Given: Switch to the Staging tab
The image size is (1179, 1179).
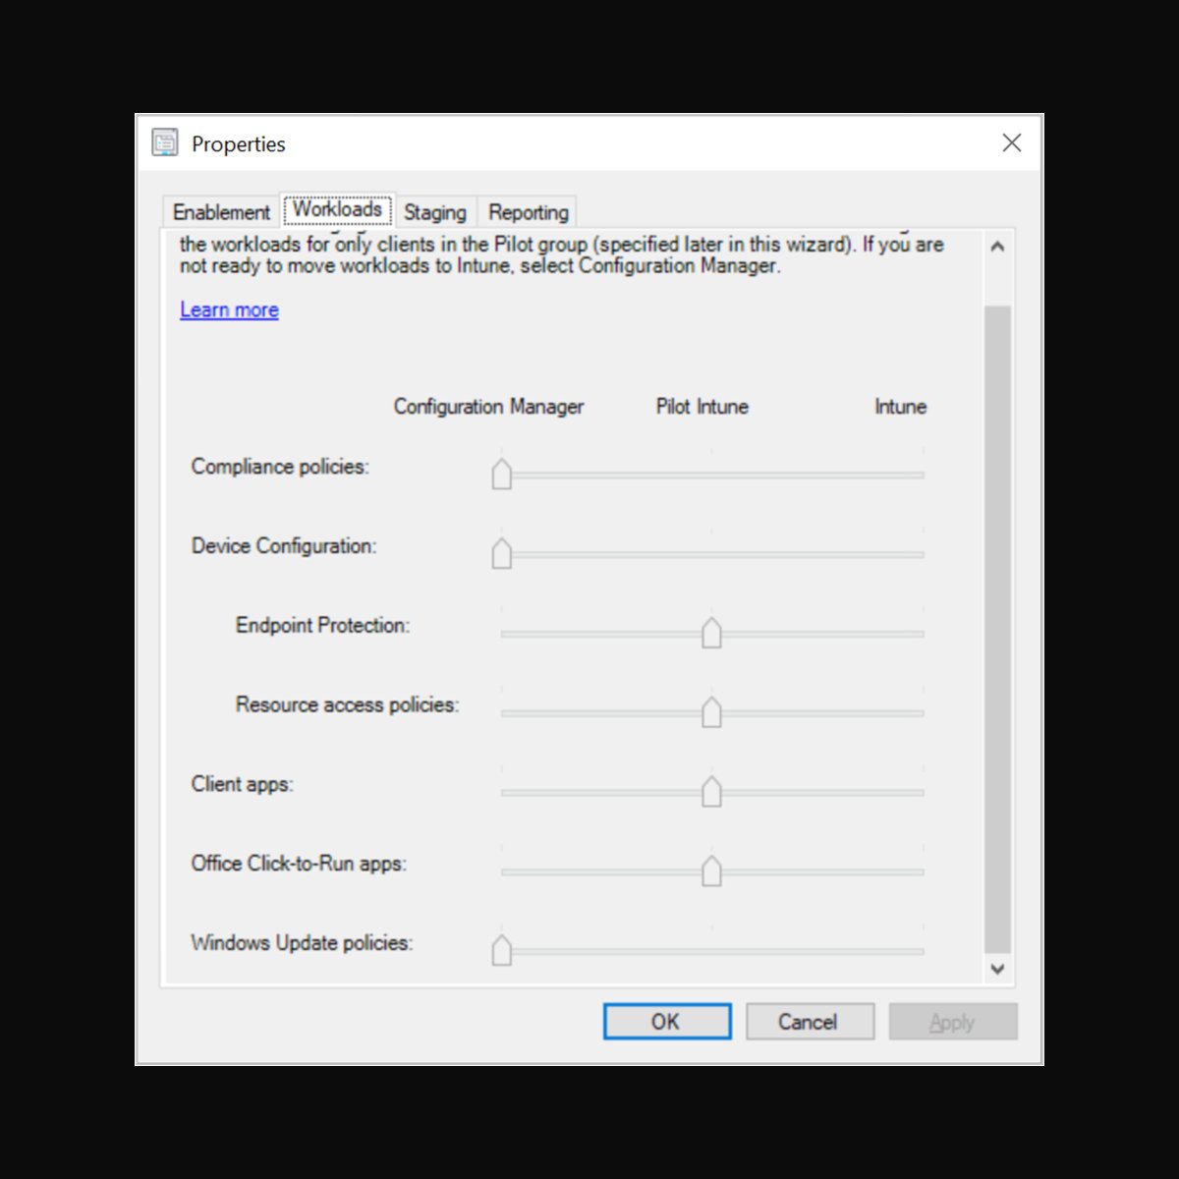Looking at the screenshot, I should click(x=434, y=212).
